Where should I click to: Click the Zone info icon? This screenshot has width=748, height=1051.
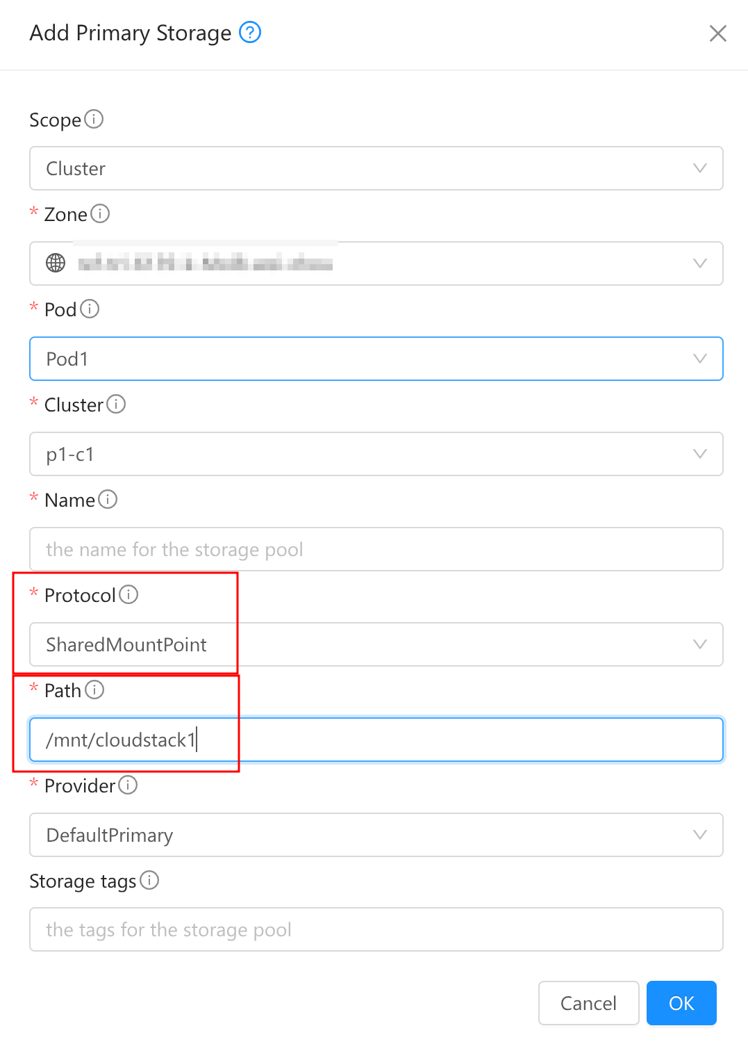point(101,214)
